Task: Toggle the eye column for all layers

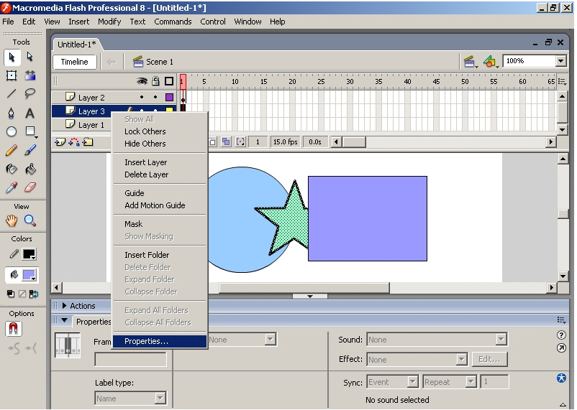Action: coord(142,81)
